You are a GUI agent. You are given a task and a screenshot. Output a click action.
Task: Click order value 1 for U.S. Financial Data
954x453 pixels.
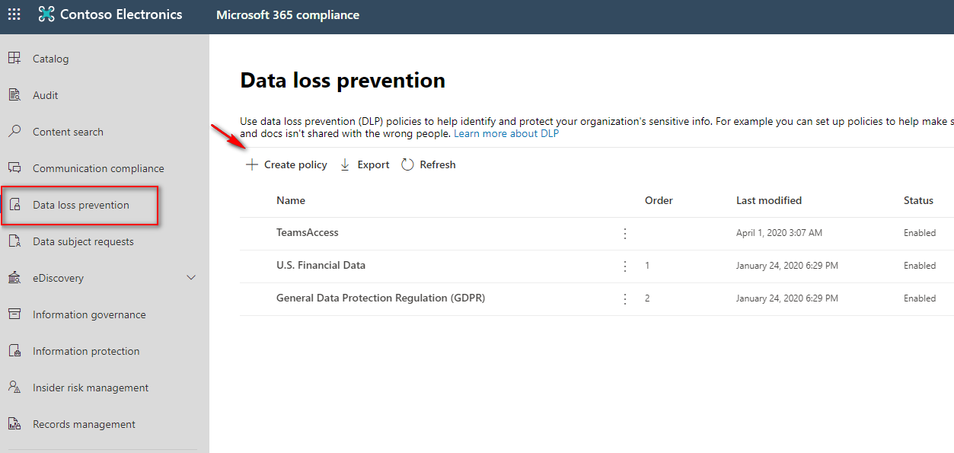(647, 266)
